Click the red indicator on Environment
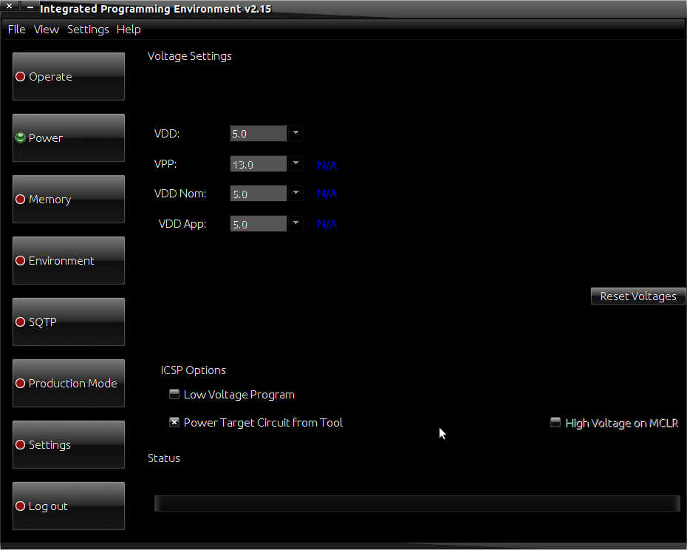687x550 pixels. (x=20, y=260)
